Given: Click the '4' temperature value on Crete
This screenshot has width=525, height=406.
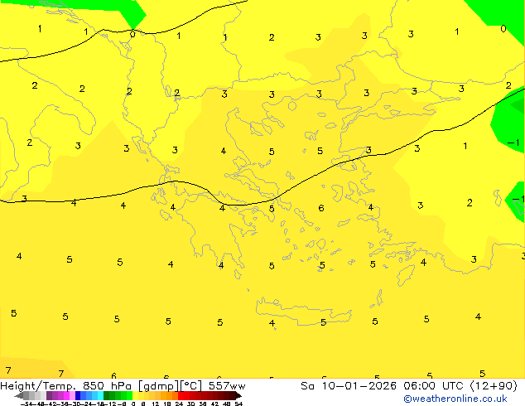Looking at the screenshot, I should pyautogui.click(x=272, y=323).
